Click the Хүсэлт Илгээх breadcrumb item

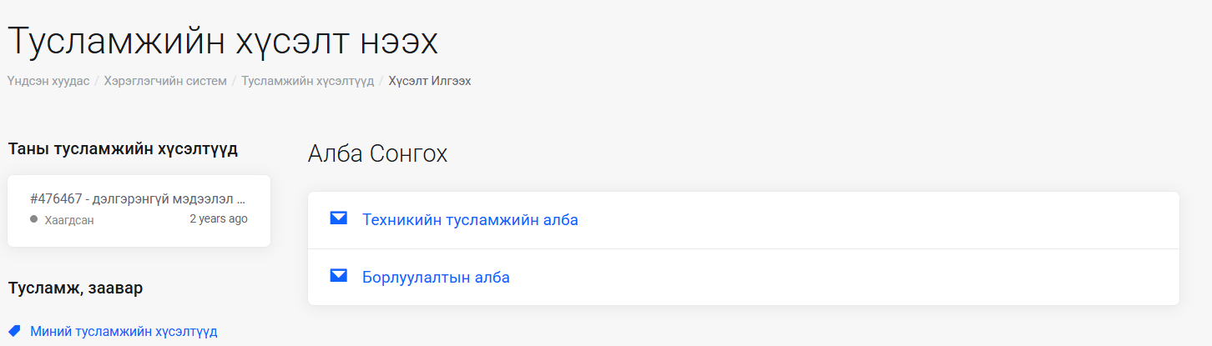tap(429, 81)
